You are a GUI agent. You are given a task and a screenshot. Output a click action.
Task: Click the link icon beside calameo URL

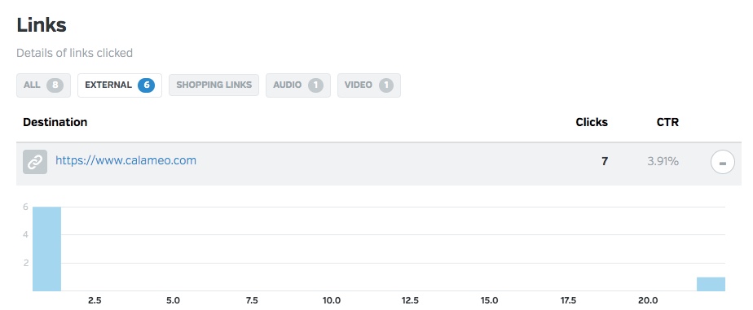click(35, 162)
